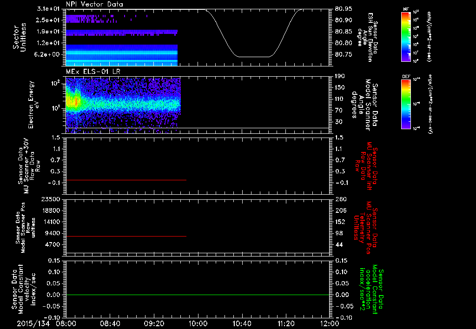Select the "Sector Unitless" axis label
The height and width of the screenshot is (329, 476).
(20, 37)
